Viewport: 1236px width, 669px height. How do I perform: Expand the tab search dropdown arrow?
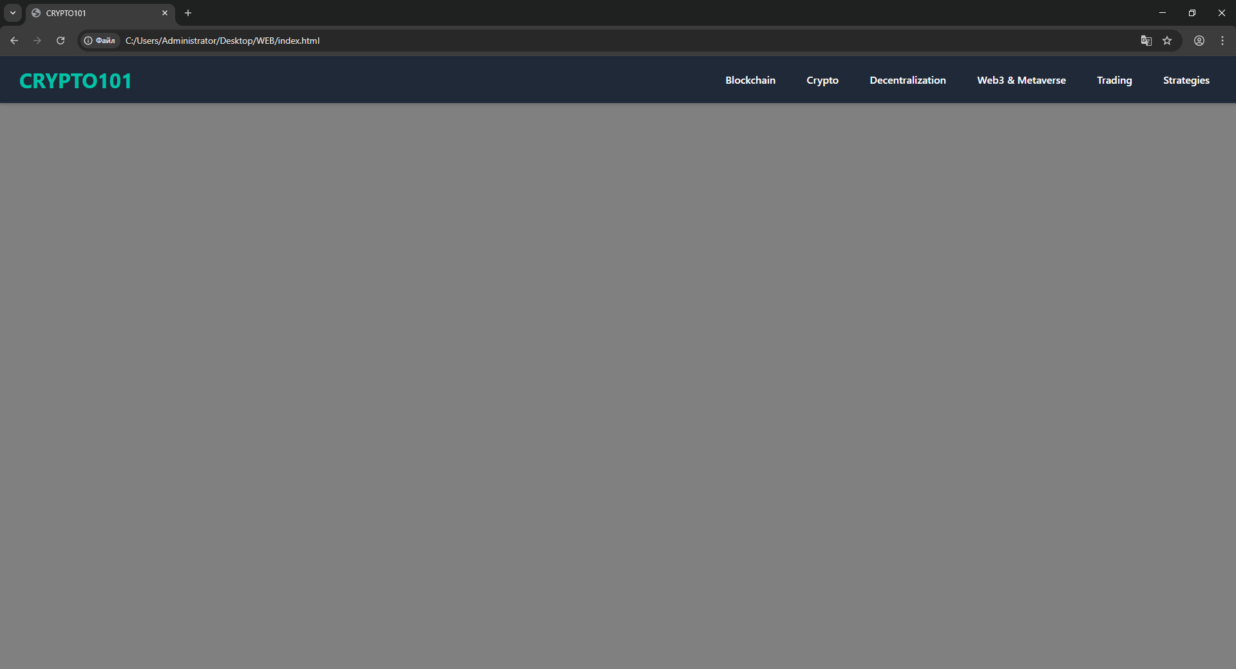(x=13, y=13)
